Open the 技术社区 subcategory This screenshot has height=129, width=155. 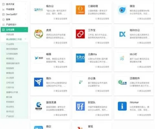point(10,112)
